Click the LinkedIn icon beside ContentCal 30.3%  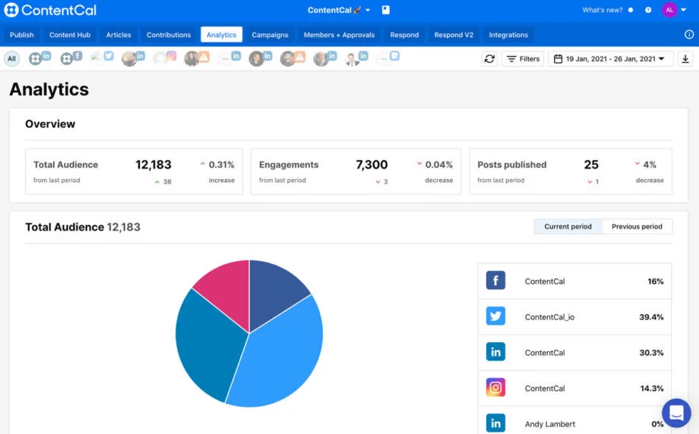point(495,351)
